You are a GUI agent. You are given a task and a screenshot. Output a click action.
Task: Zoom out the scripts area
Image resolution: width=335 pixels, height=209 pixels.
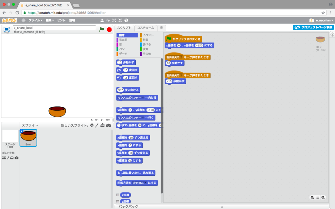click(x=312, y=198)
